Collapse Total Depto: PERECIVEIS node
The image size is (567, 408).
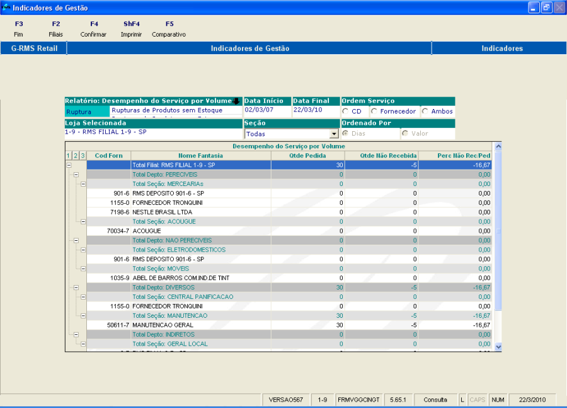click(x=76, y=175)
